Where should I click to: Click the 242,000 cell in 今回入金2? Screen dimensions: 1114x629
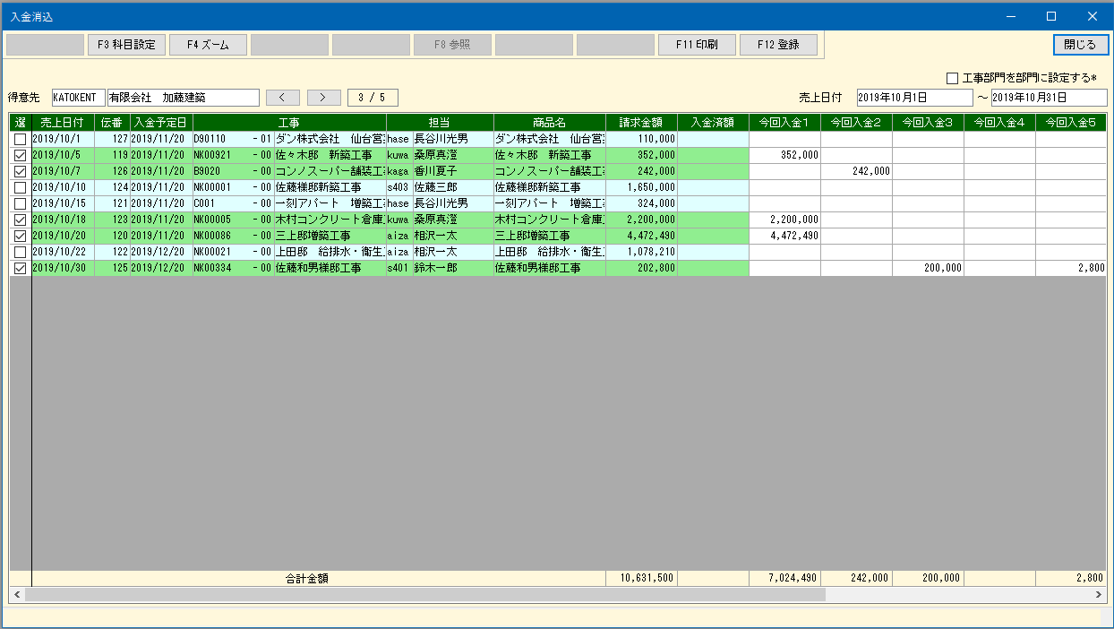856,171
